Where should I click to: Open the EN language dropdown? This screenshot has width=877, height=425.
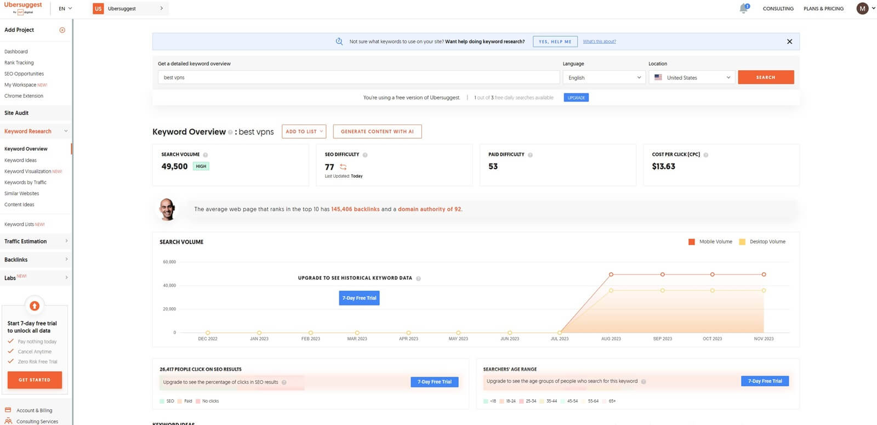(65, 9)
